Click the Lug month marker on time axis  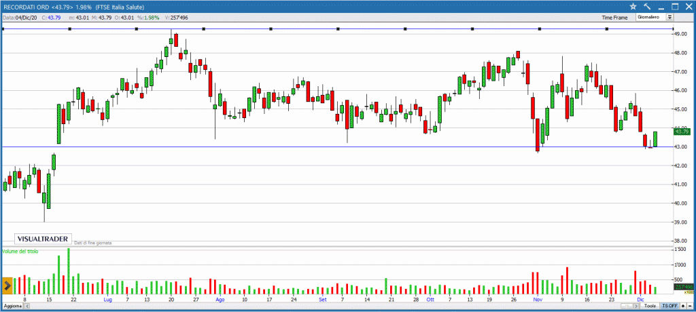[108, 299]
